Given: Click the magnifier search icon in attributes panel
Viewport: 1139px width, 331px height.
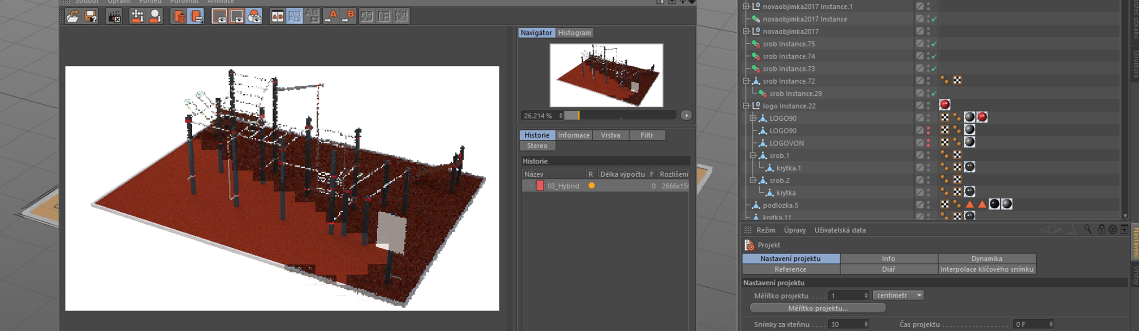Looking at the screenshot, I should click(x=1087, y=230).
